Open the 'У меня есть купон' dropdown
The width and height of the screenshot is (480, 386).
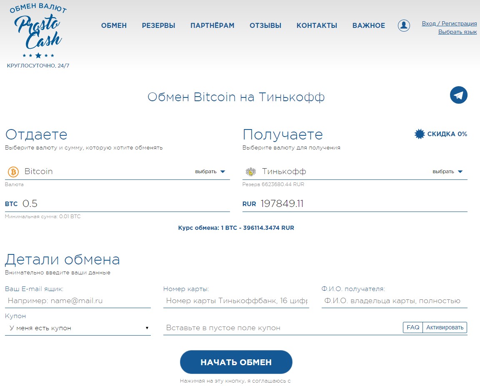(77, 328)
